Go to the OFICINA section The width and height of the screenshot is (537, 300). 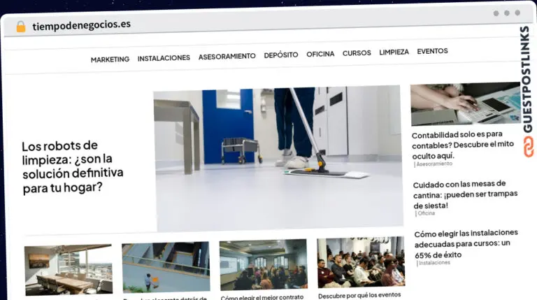[320, 54]
